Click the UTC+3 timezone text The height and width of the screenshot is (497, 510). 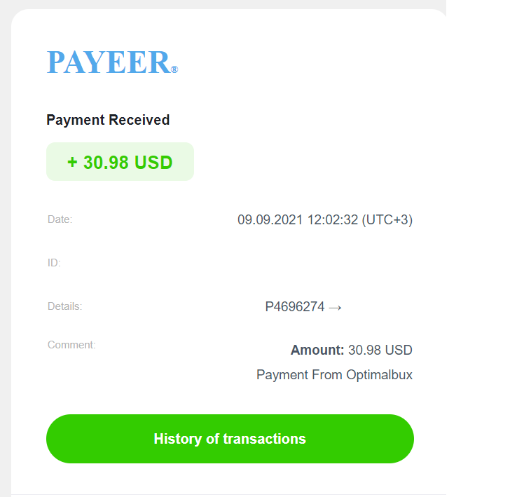point(387,219)
